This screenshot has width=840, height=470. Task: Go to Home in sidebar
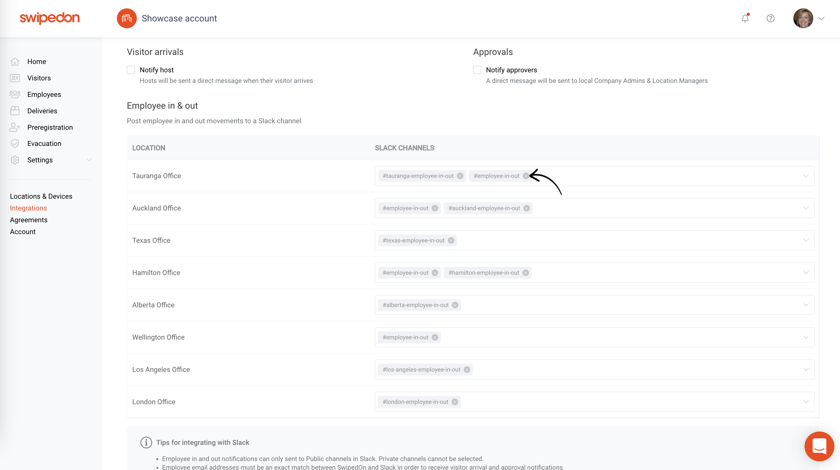36,61
